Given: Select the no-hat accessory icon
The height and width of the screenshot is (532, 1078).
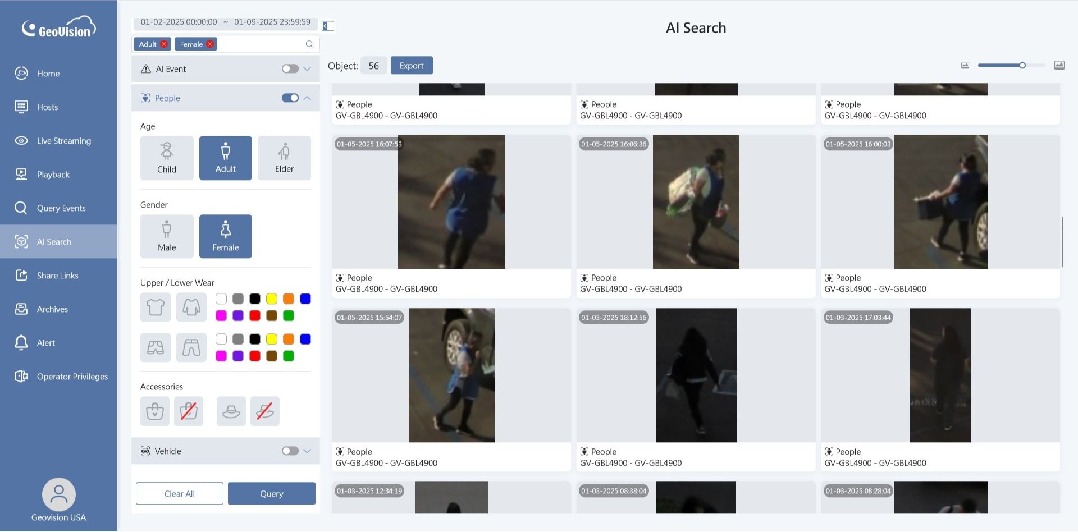Looking at the screenshot, I should coord(265,411).
